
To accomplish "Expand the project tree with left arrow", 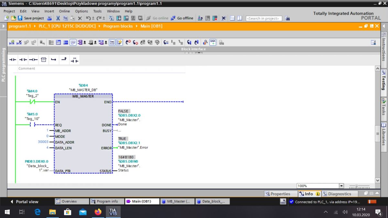I will pos(3,26).
